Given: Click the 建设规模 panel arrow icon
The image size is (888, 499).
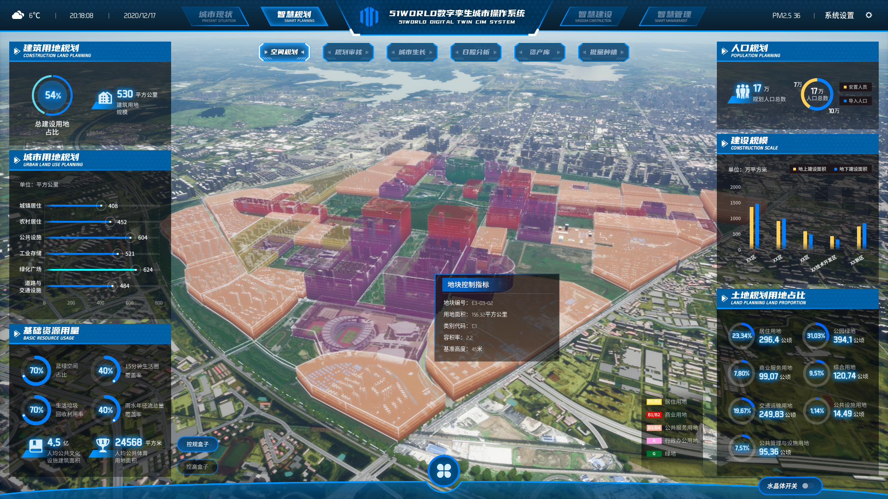Looking at the screenshot, I should pyautogui.click(x=724, y=144).
